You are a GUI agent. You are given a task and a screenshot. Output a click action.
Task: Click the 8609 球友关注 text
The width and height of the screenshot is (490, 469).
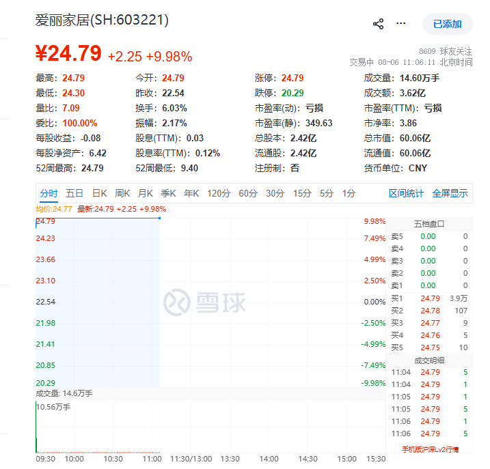[446, 51]
